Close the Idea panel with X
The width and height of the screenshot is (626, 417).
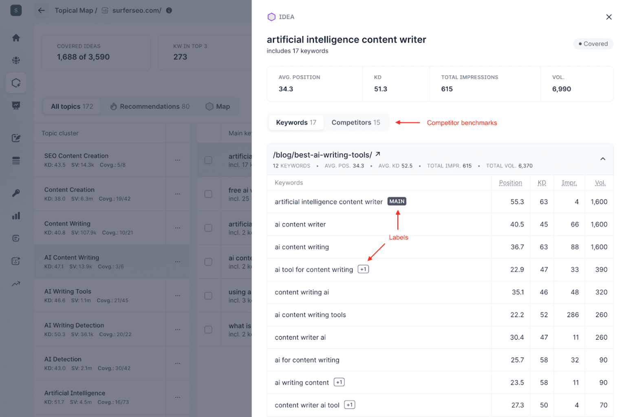click(x=609, y=17)
